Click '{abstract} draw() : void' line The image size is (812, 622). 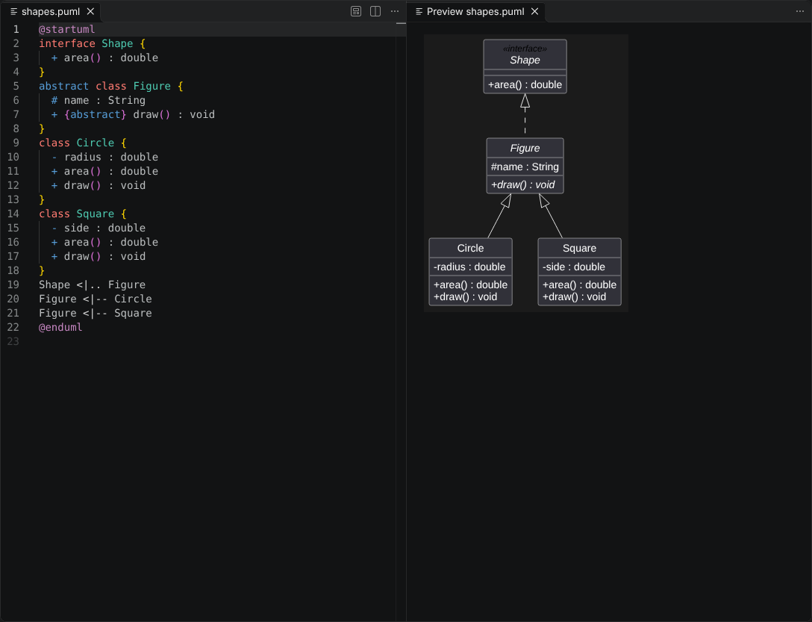(133, 114)
